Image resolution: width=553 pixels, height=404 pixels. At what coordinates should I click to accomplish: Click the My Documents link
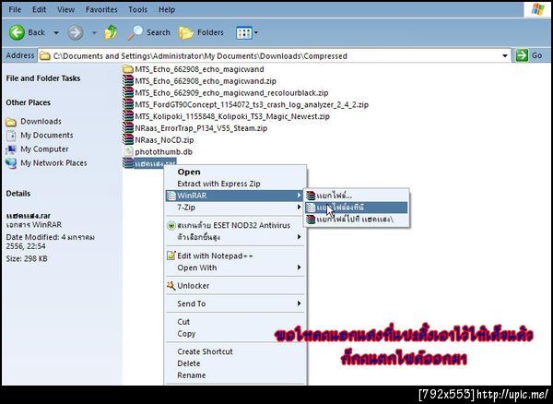[47, 136]
